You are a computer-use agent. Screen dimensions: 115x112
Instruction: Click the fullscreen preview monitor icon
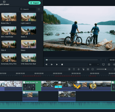[103, 65]
